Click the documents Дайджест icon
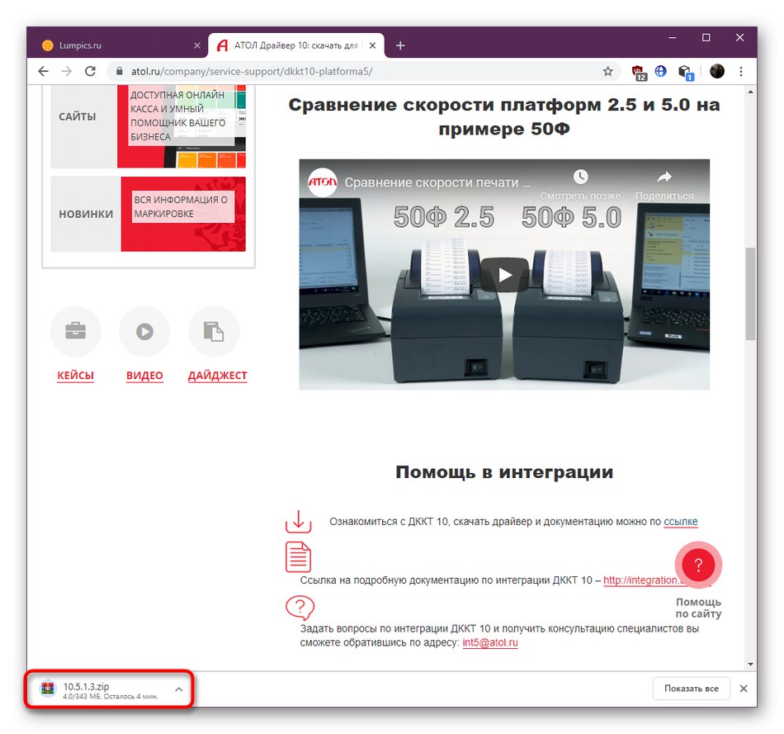Image resolution: width=784 pixels, height=734 pixels. 214,331
